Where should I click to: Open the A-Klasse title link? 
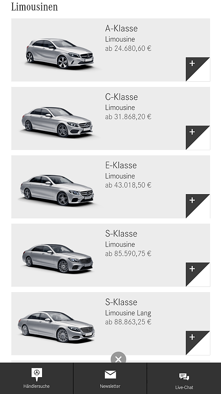click(121, 28)
